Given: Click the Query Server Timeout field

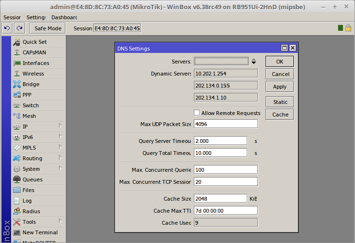Looking at the screenshot, I should 220,141.
